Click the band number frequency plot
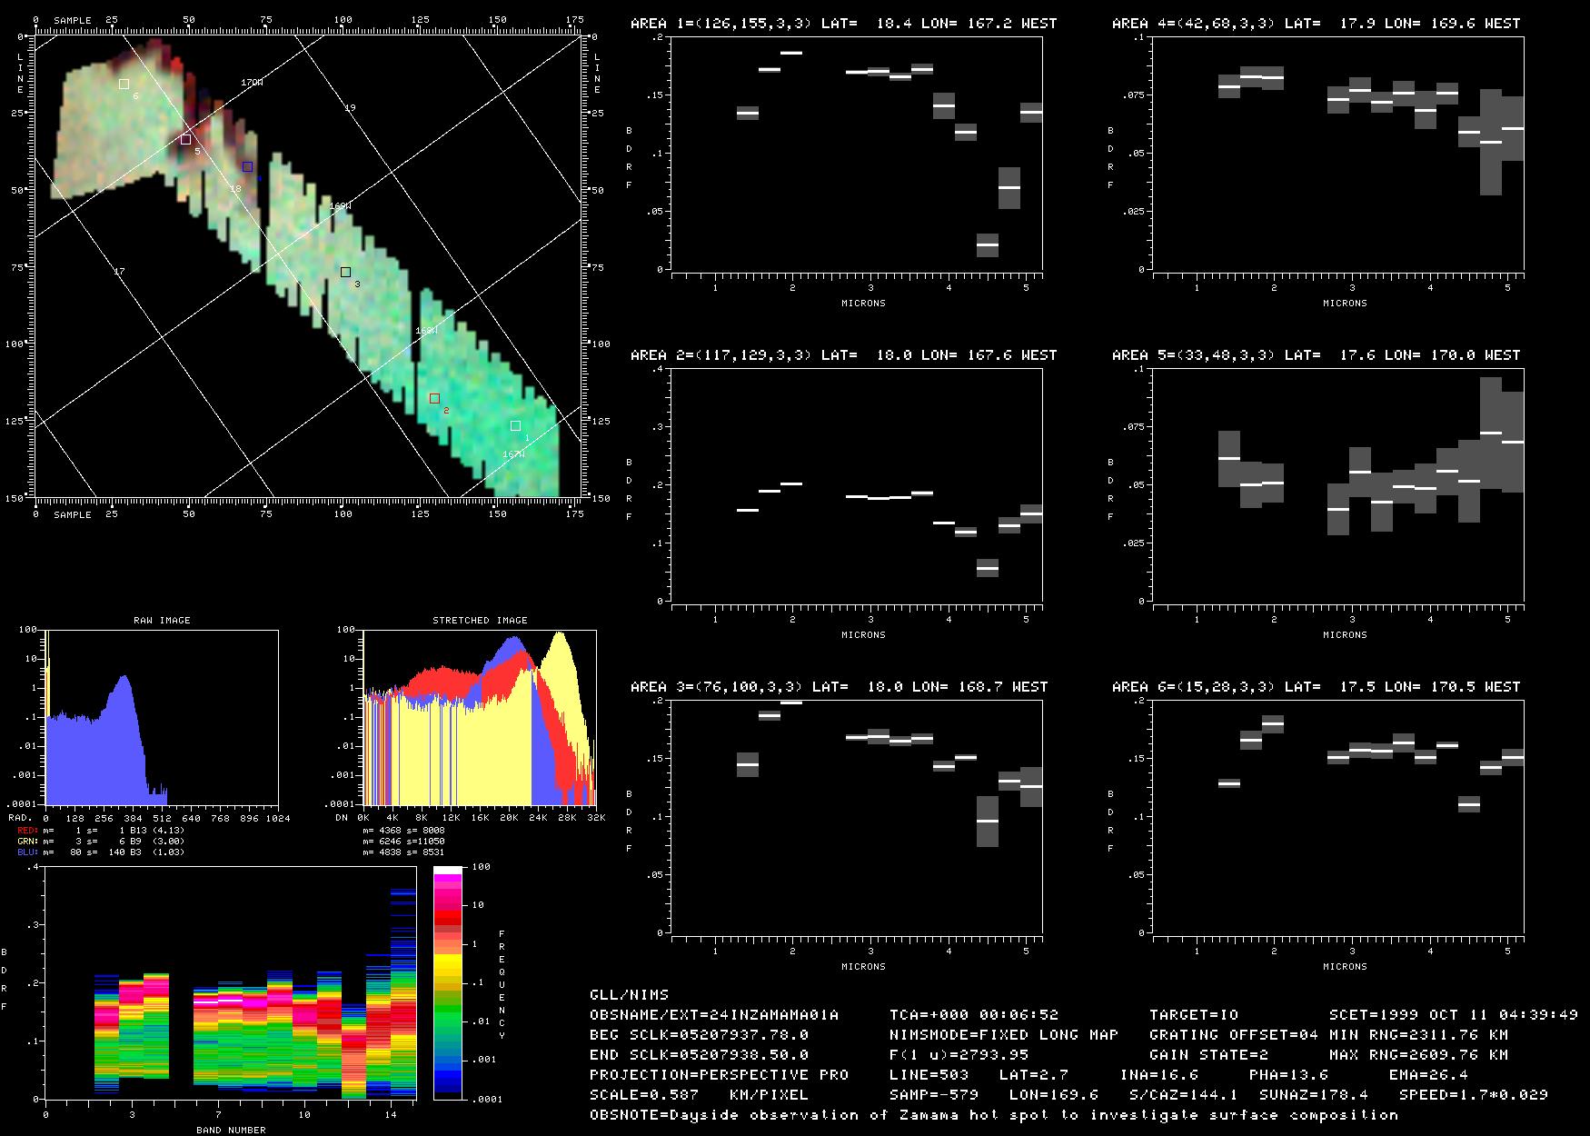Screen dimensions: 1590x1136 231,982
